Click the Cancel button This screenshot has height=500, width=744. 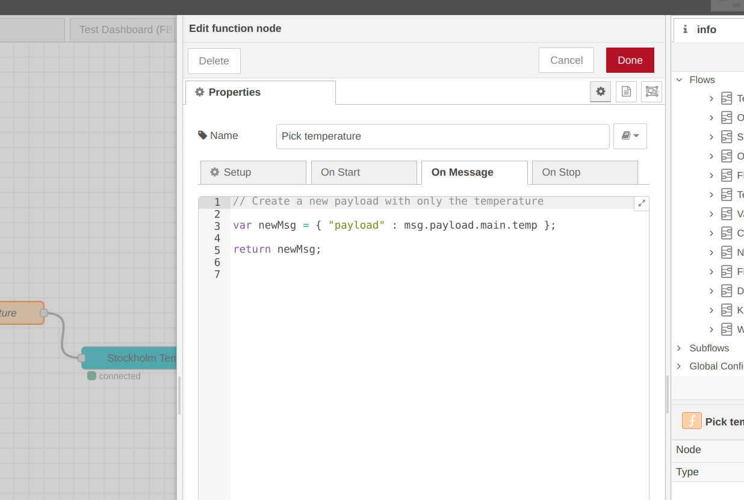tap(566, 60)
